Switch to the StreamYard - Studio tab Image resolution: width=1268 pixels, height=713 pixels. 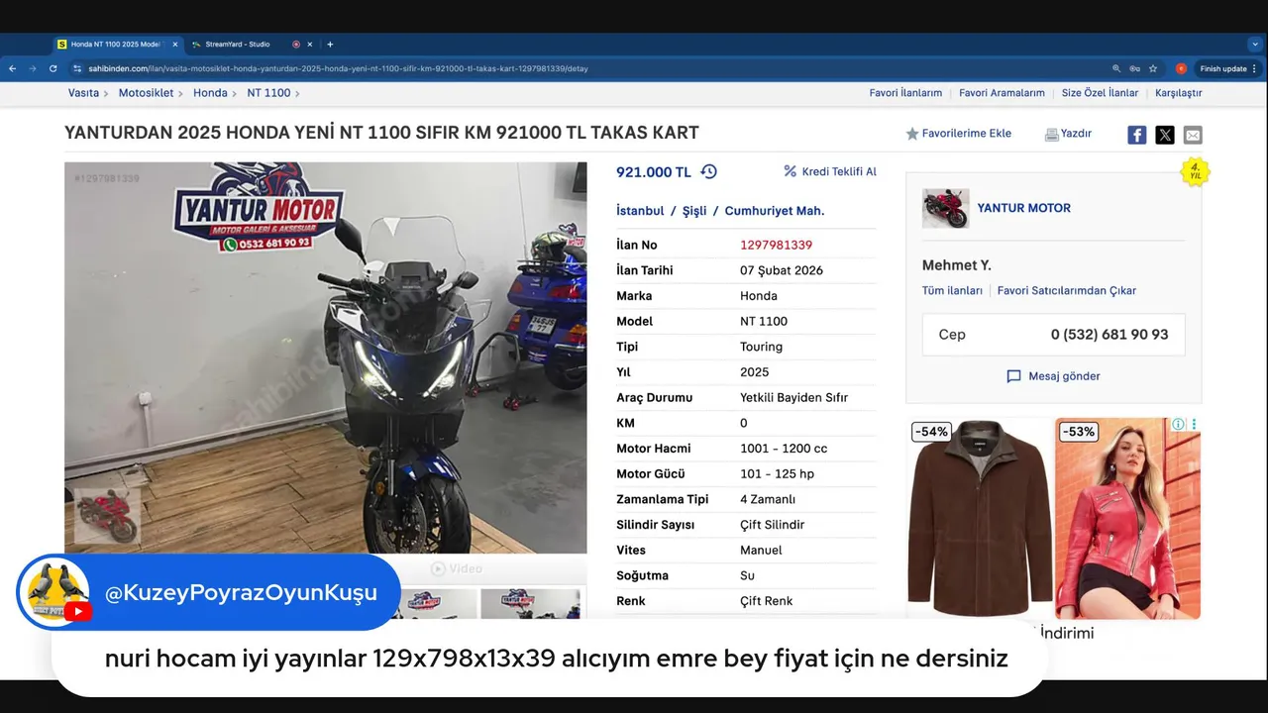tap(236, 45)
